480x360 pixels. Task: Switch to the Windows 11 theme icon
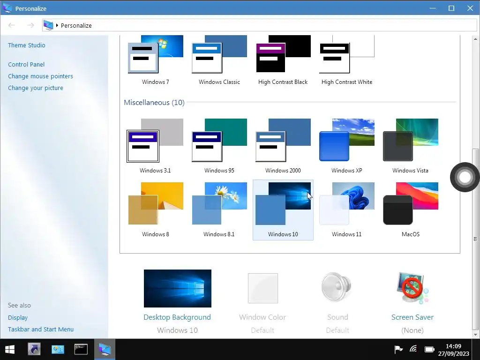[347, 203]
